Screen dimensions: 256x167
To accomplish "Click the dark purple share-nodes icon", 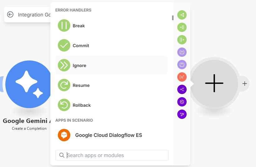I will pos(182,89).
